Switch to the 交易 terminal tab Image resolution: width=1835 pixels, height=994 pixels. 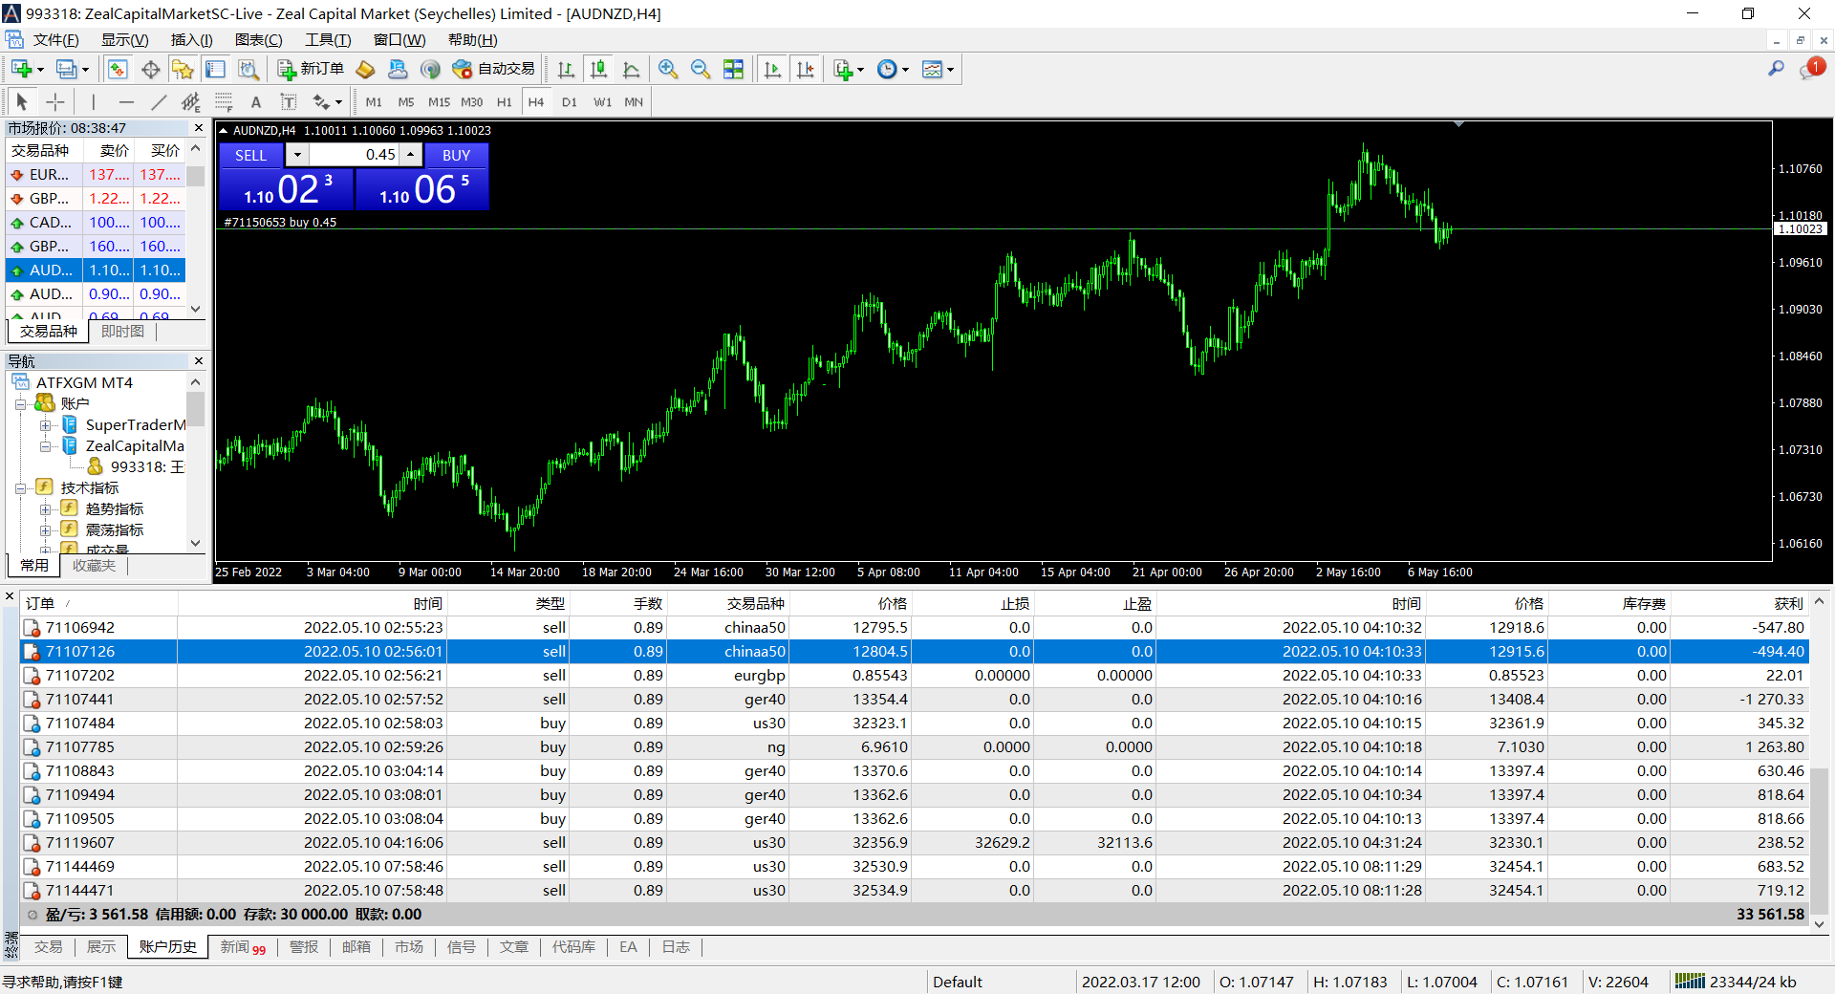pyautogui.click(x=48, y=946)
